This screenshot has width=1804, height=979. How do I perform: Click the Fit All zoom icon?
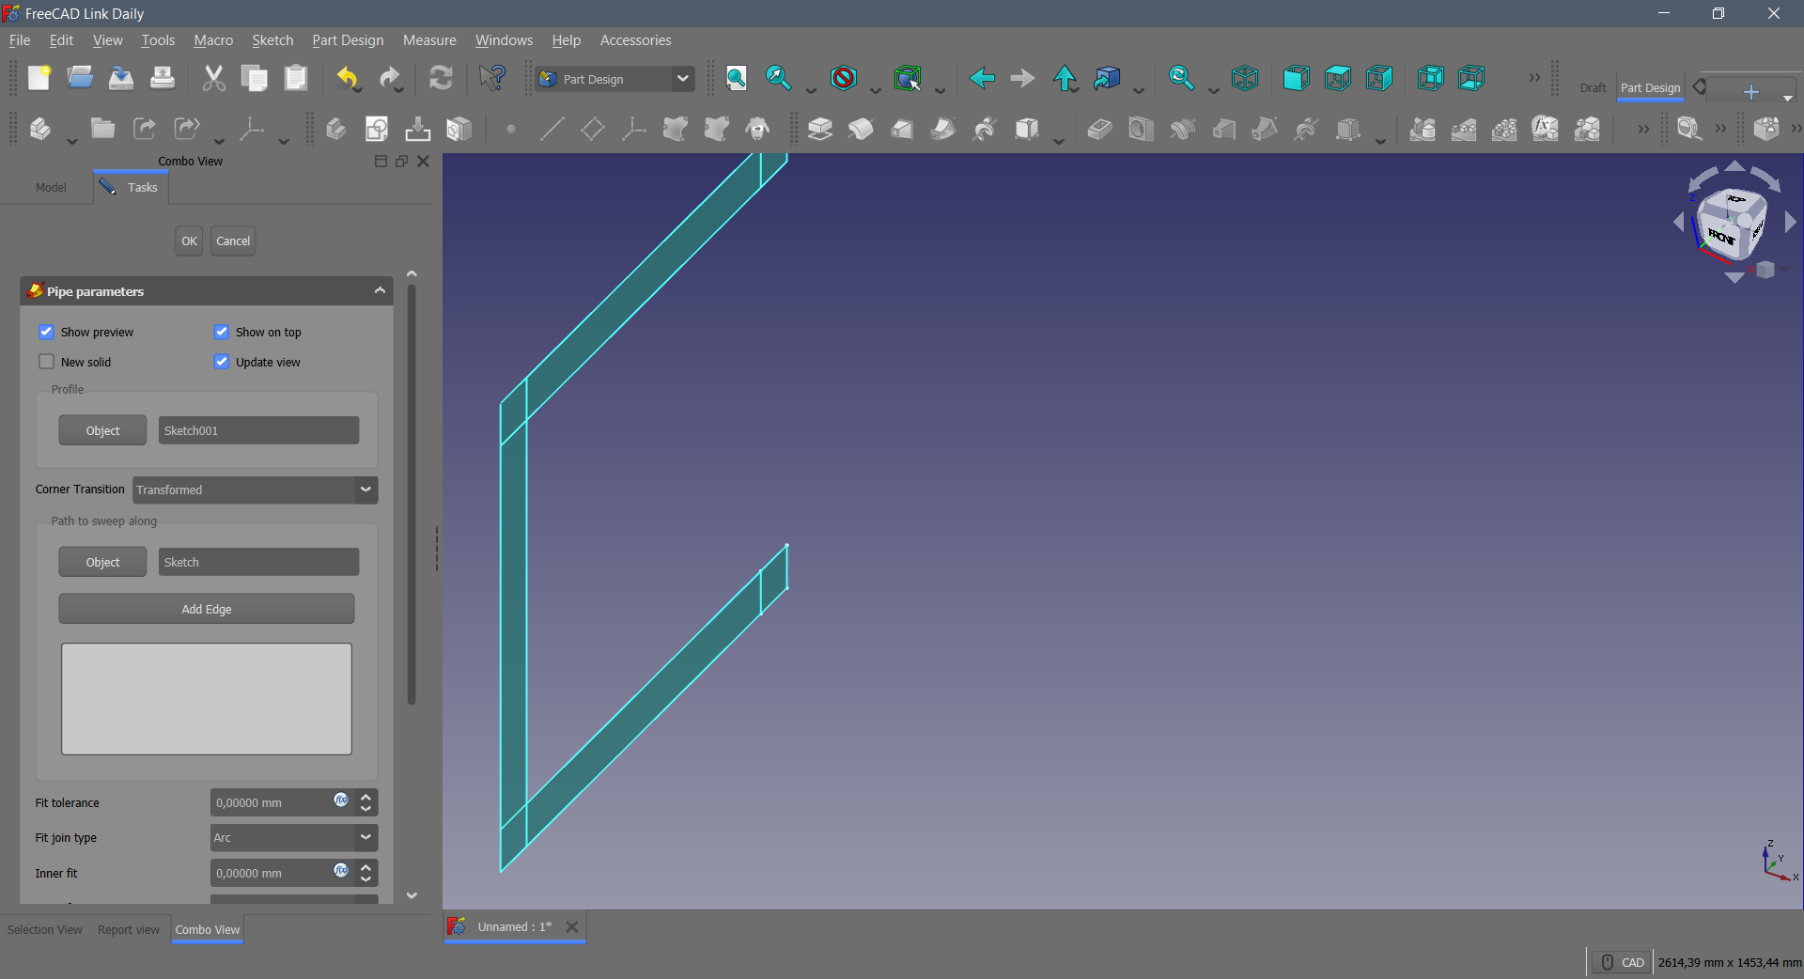pyautogui.click(x=737, y=78)
